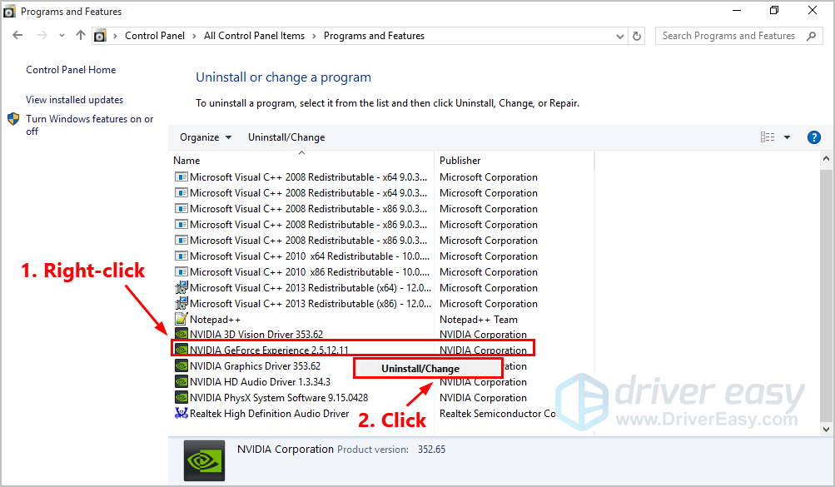Select Visual C++ 2013 Redistributable (x64) icon

(181, 287)
